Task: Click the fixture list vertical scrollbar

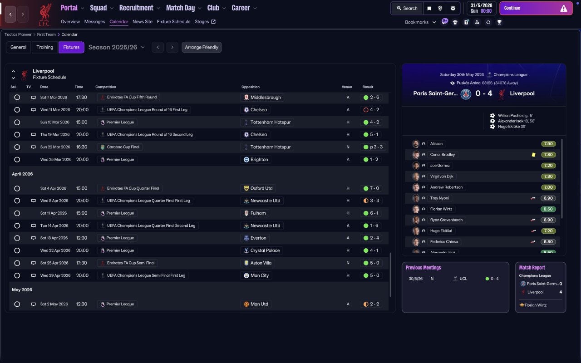Action: 390,275
